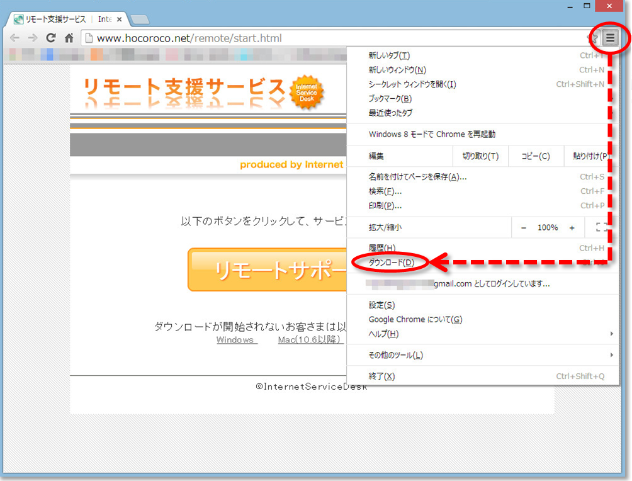Screen dimensions: 632x481
Task: Click the browser forward arrow
Action: [x=33, y=38]
